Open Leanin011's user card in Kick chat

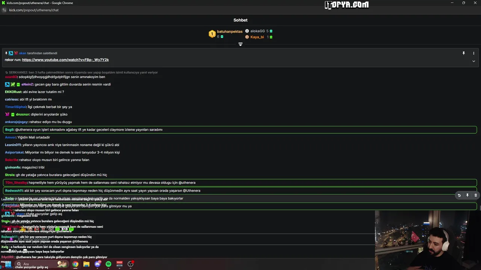point(13,145)
